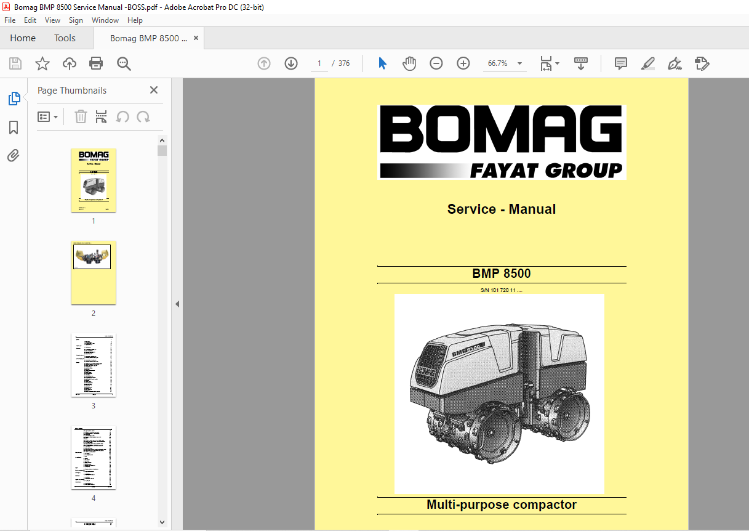Select page 1 thumbnail
This screenshot has height=531, width=749.
[x=94, y=180]
